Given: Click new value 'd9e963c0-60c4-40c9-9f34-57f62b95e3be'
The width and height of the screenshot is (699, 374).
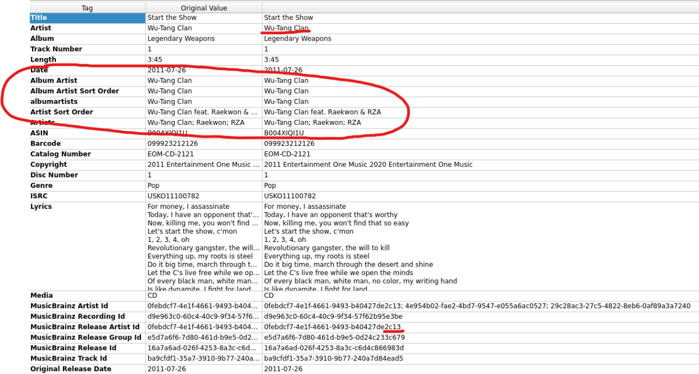Looking at the screenshot, I should point(334,316).
